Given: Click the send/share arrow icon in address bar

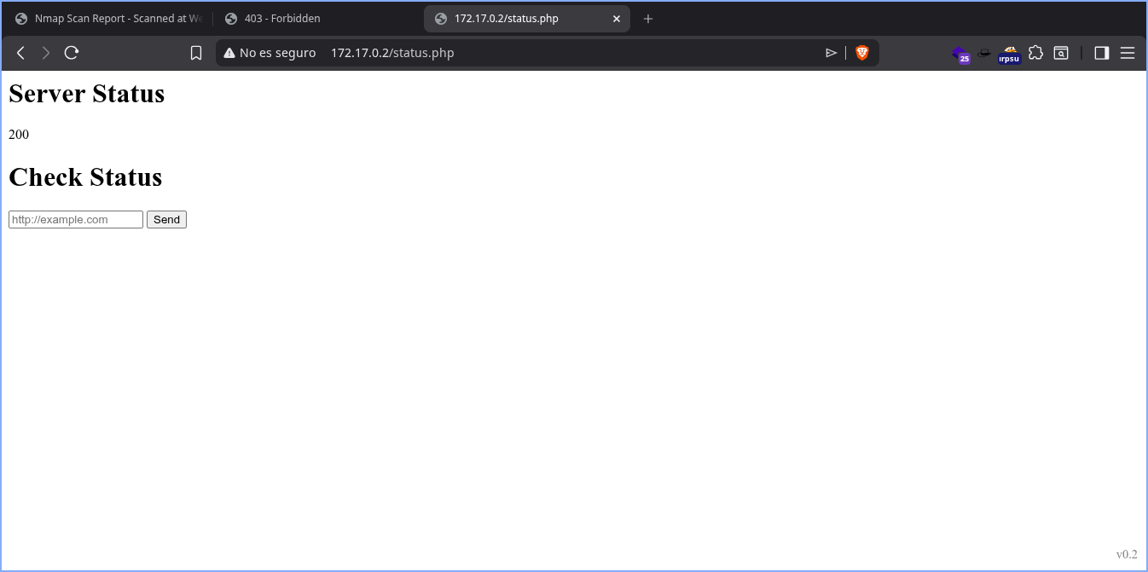Looking at the screenshot, I should [831, 53].
